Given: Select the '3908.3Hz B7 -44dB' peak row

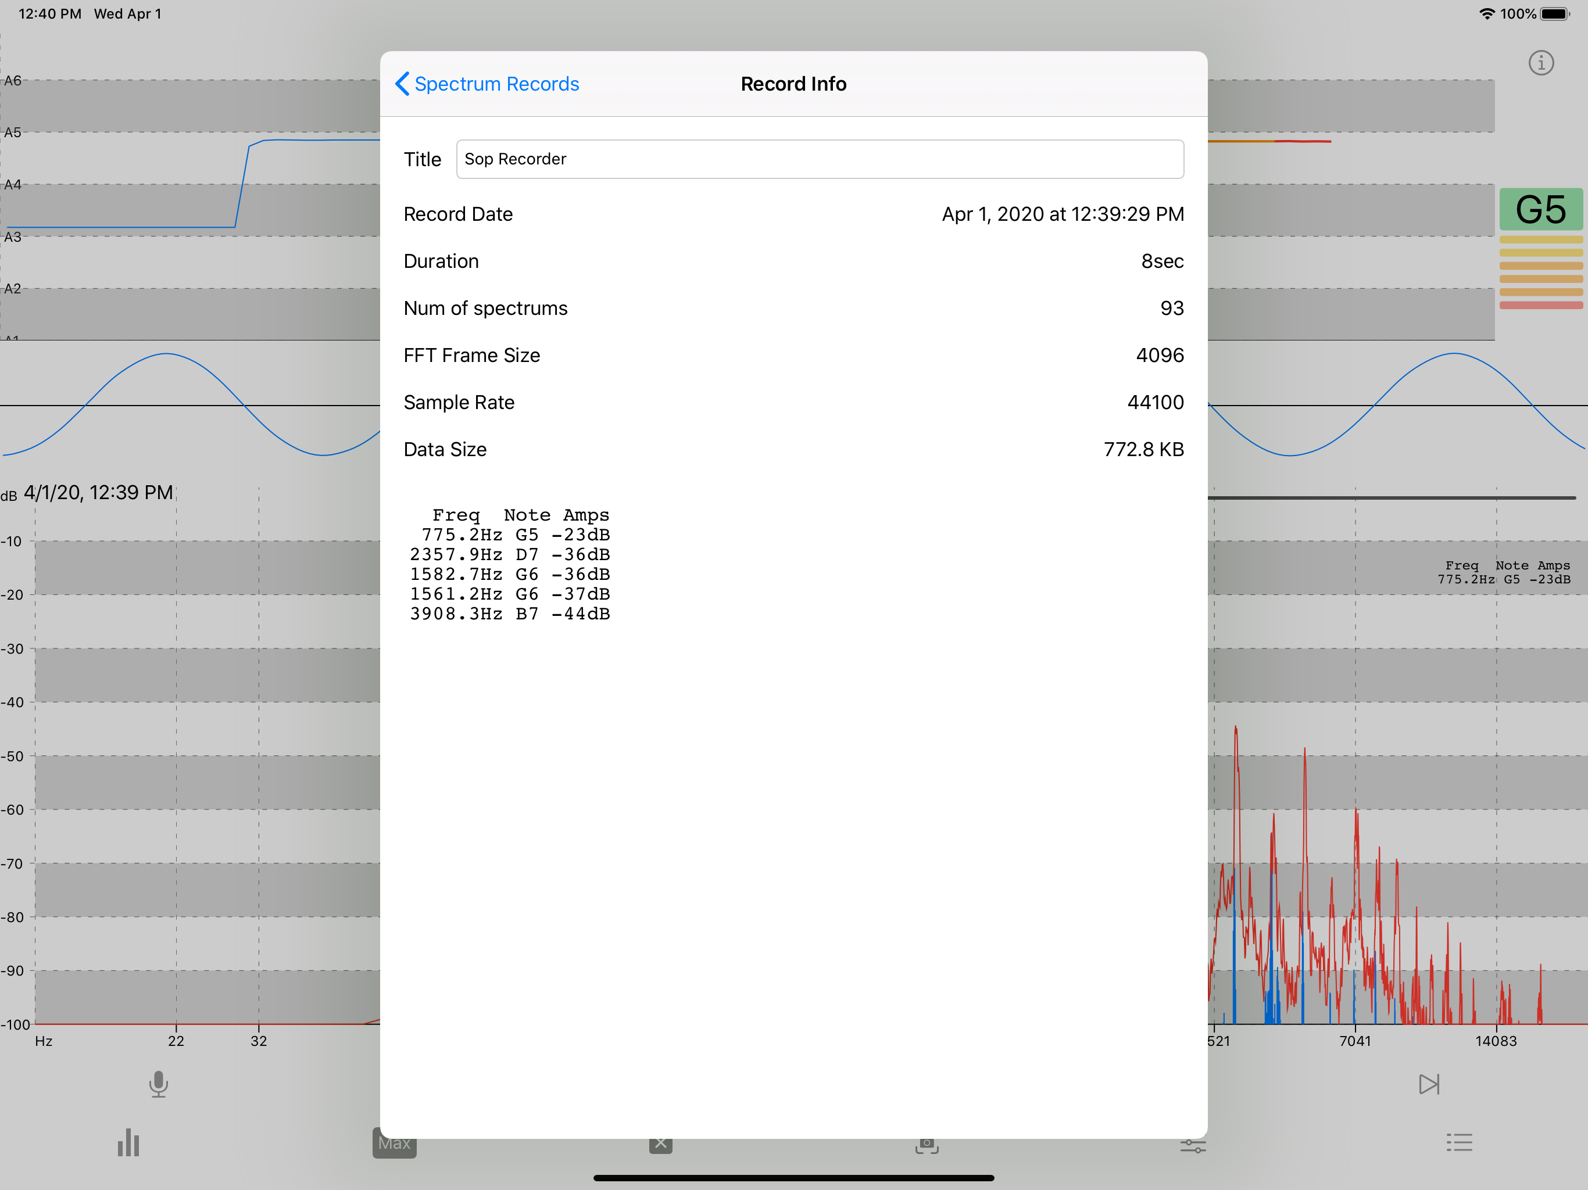Looking at the screenshot, I should pos(510,614).
